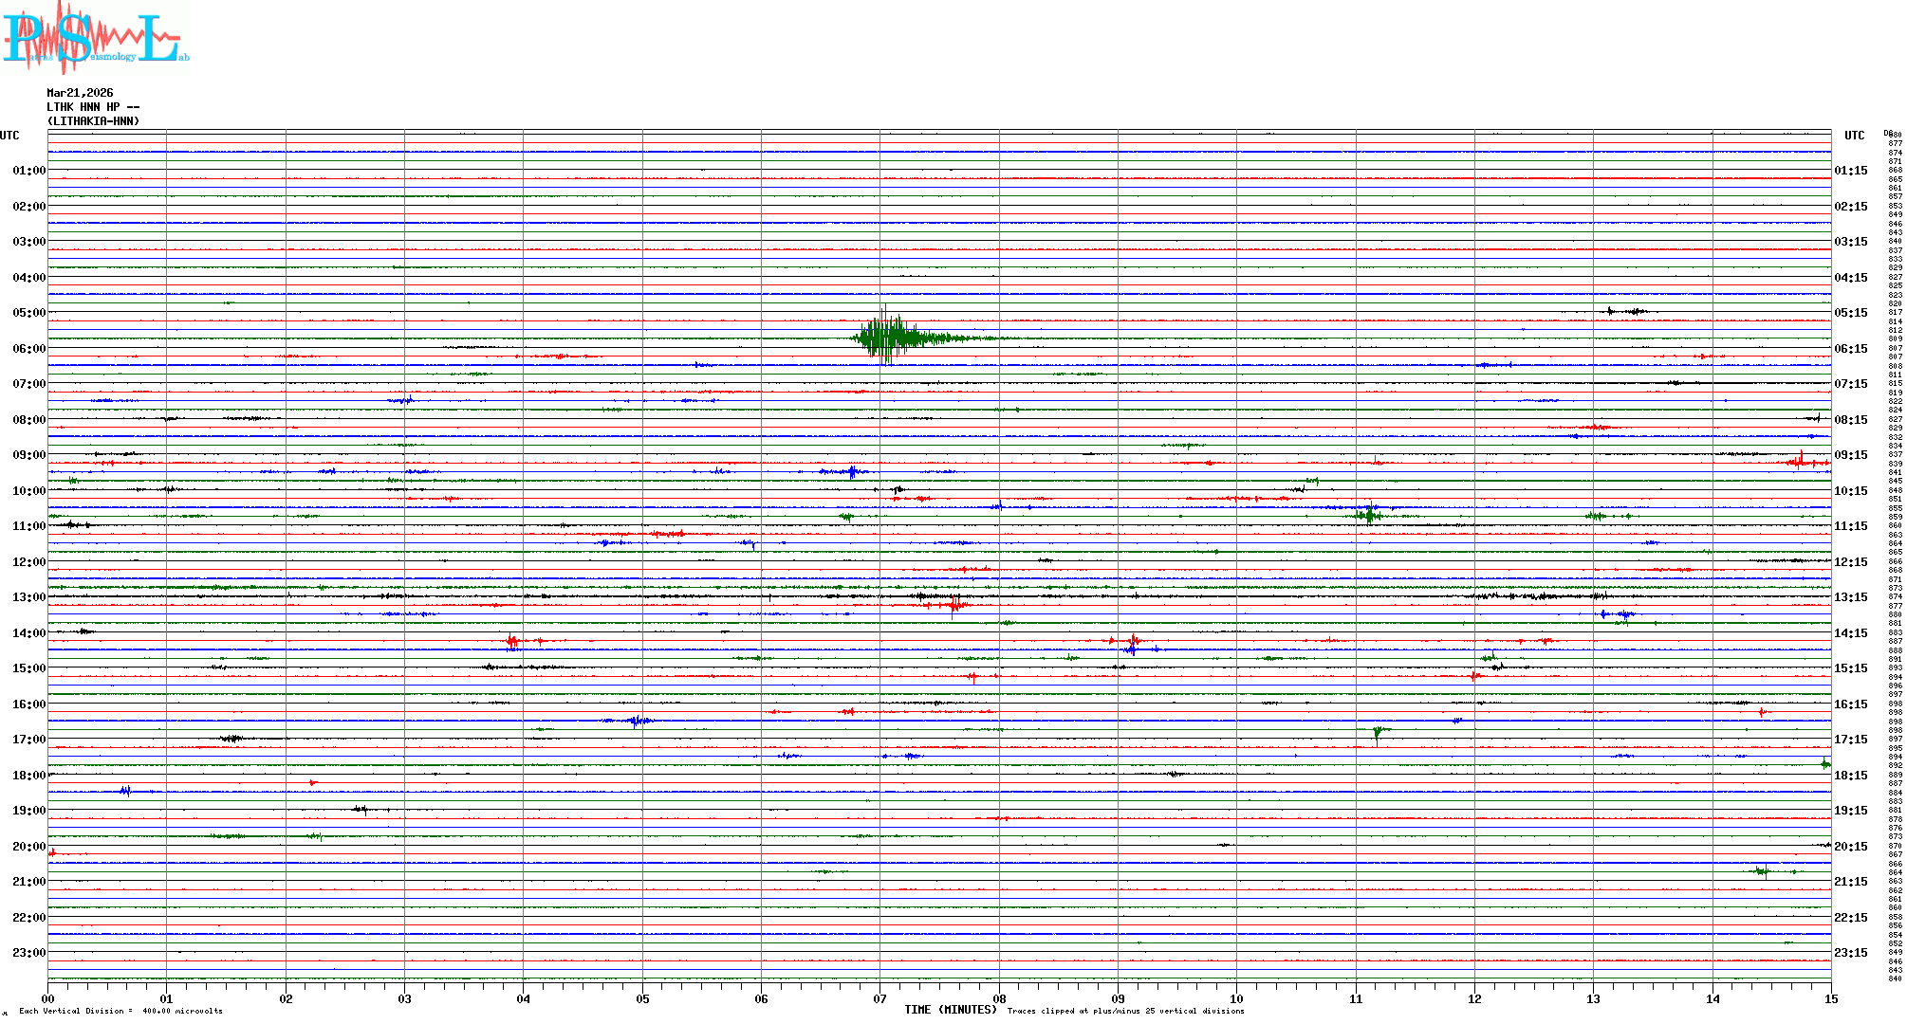Click the (LITHAKIA-HNN) station name
The width and height of the screenshot is (1907, 1024).
tap(93, 121)
